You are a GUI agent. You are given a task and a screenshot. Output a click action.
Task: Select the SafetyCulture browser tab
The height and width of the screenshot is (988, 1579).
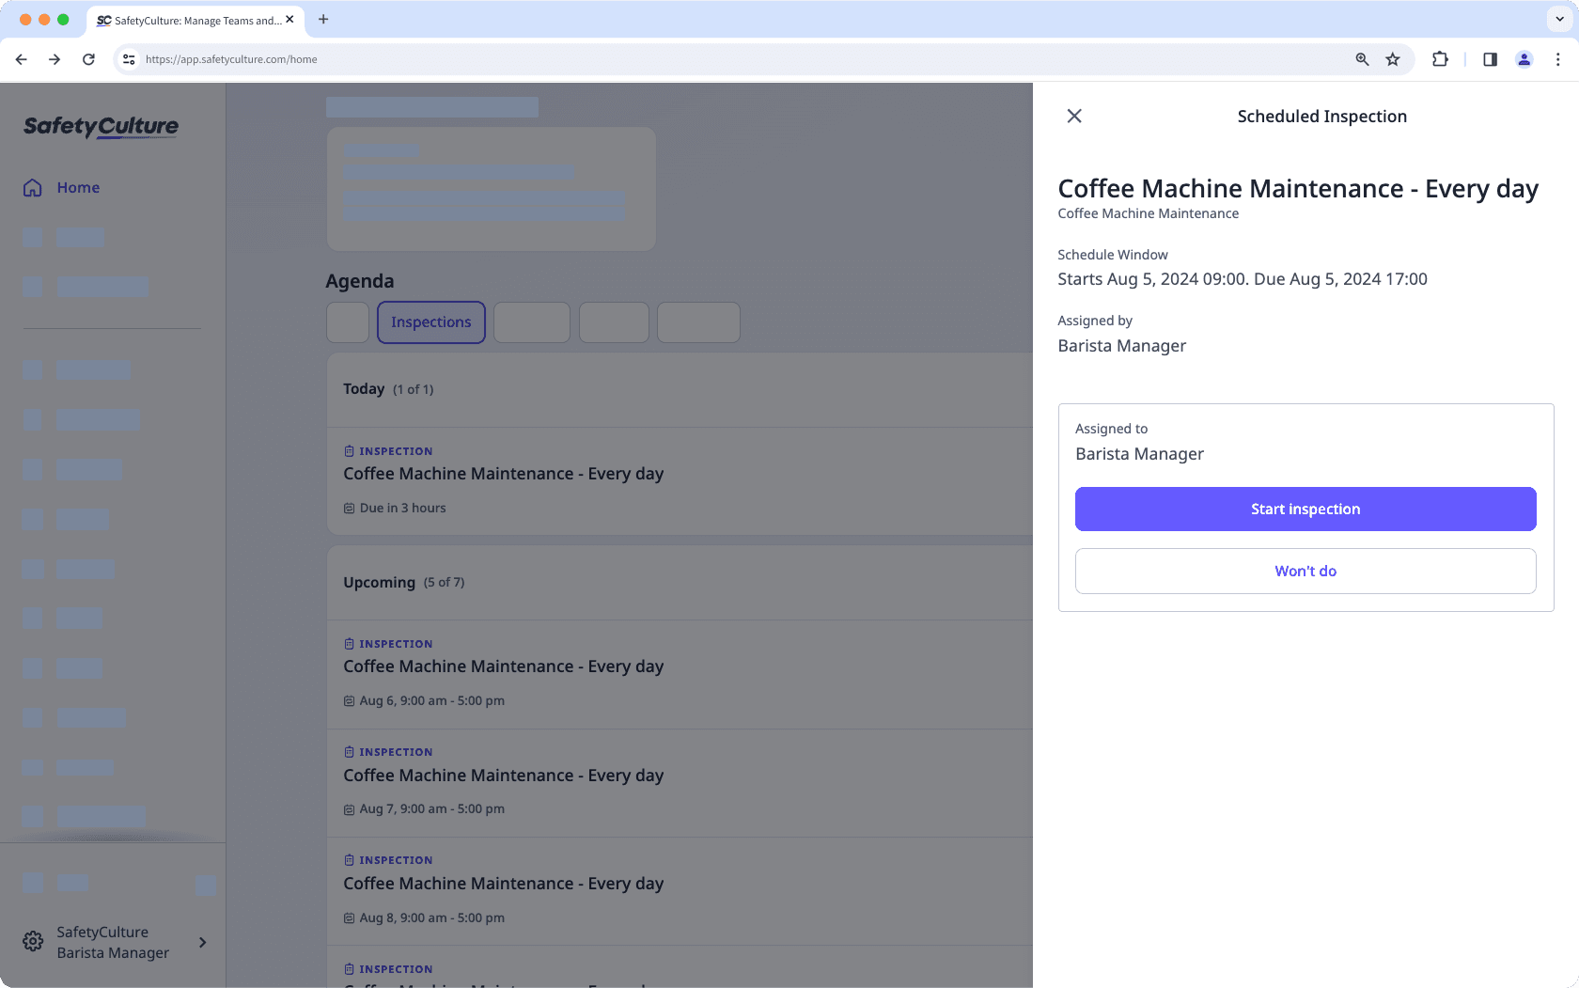coord(188,20)
